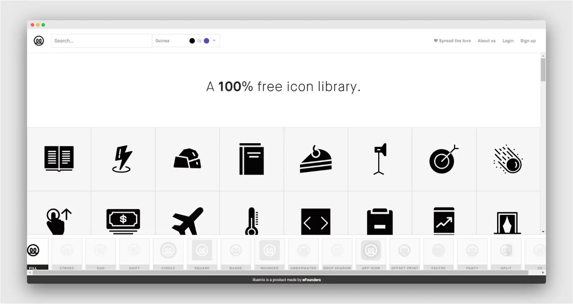This screenshot has height=304, width=573.
Task: Click the black color swatch
Action: click(192, 41)
